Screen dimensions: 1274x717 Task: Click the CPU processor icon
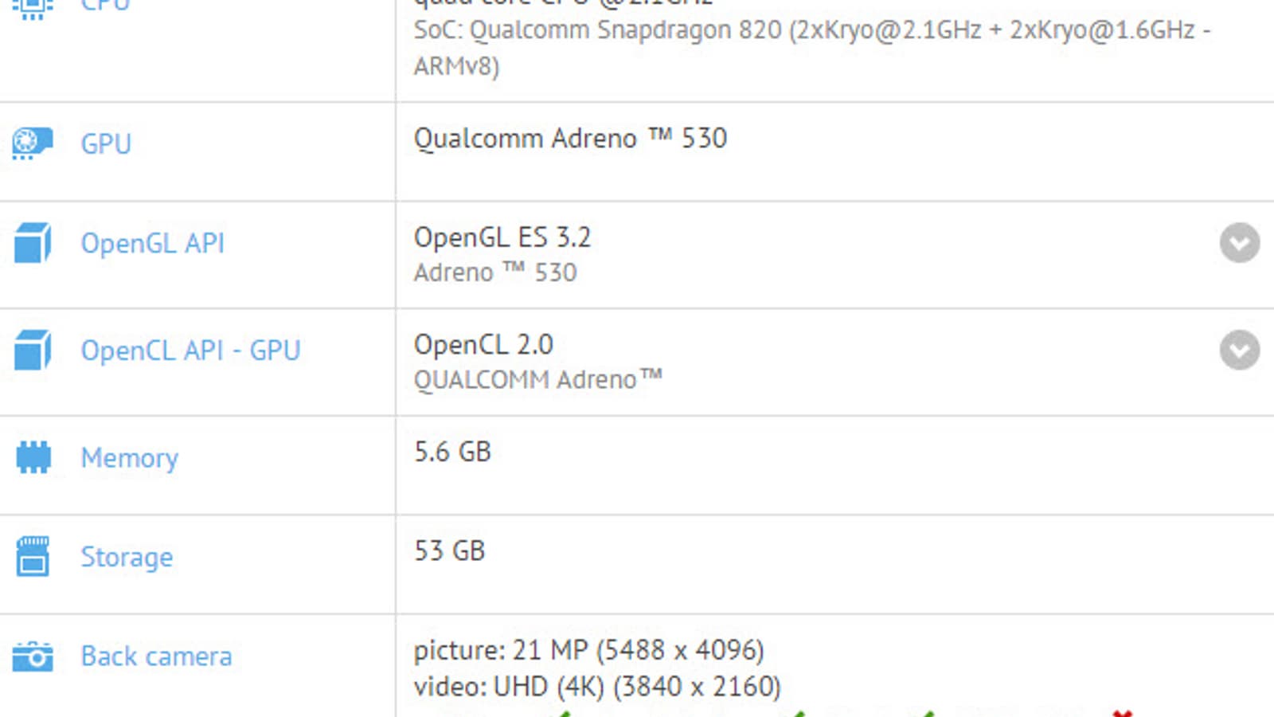pos(32,6)
